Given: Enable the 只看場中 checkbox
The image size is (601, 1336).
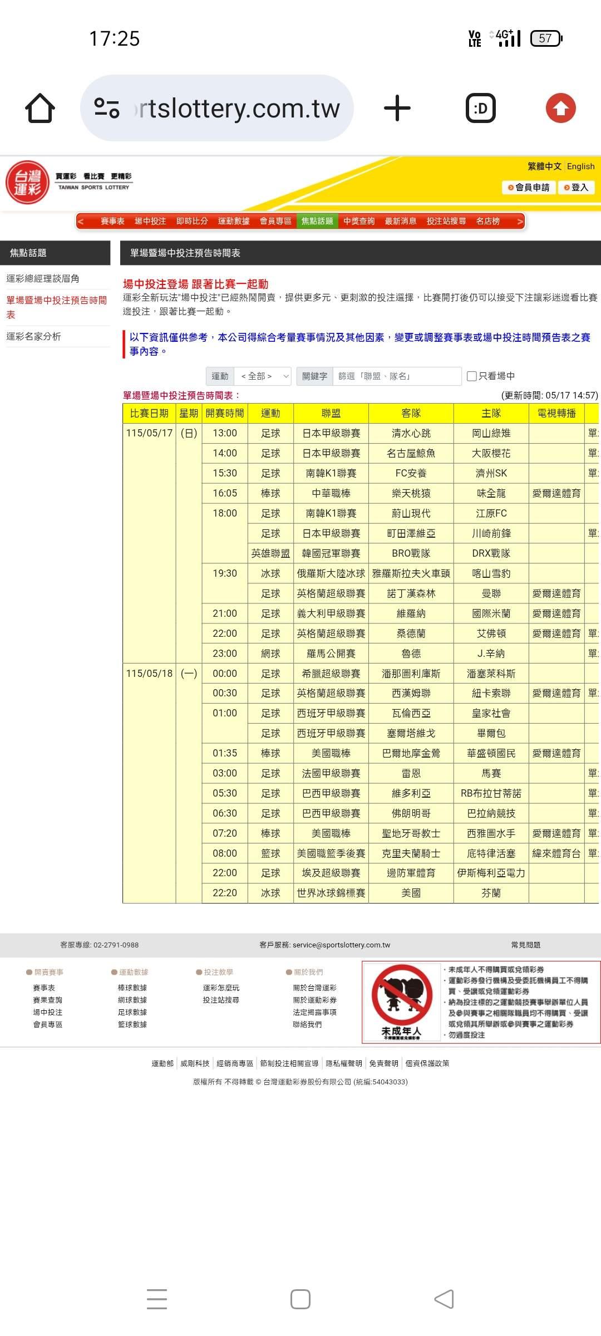Looking at the screenshot, I should coord(472,376).
